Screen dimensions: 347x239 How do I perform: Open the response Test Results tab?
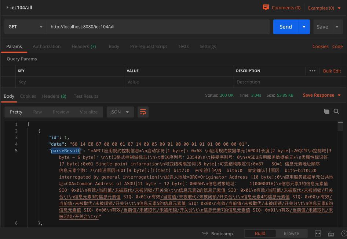pos(86,96)
